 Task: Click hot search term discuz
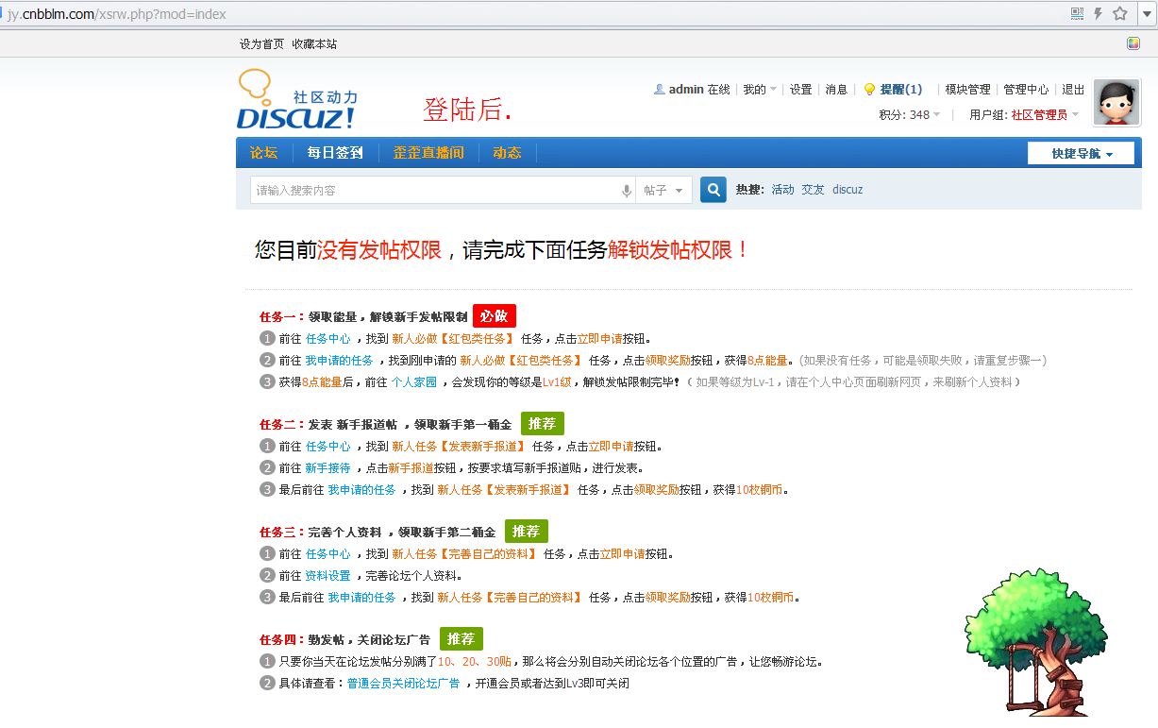tap(848, 190)
